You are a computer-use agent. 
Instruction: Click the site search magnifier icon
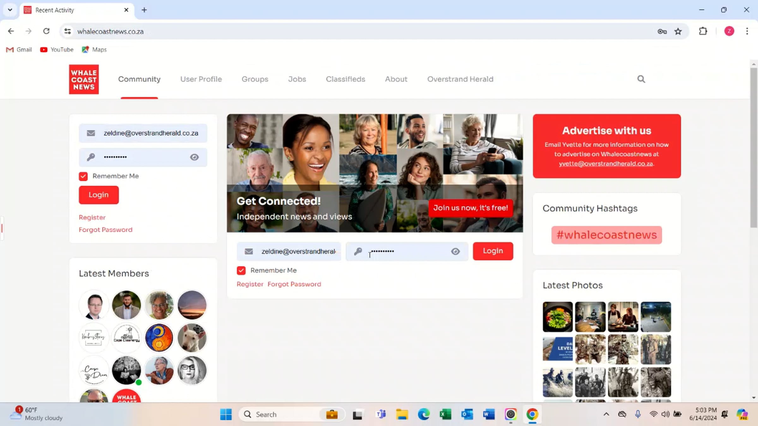tap(641, 79)
